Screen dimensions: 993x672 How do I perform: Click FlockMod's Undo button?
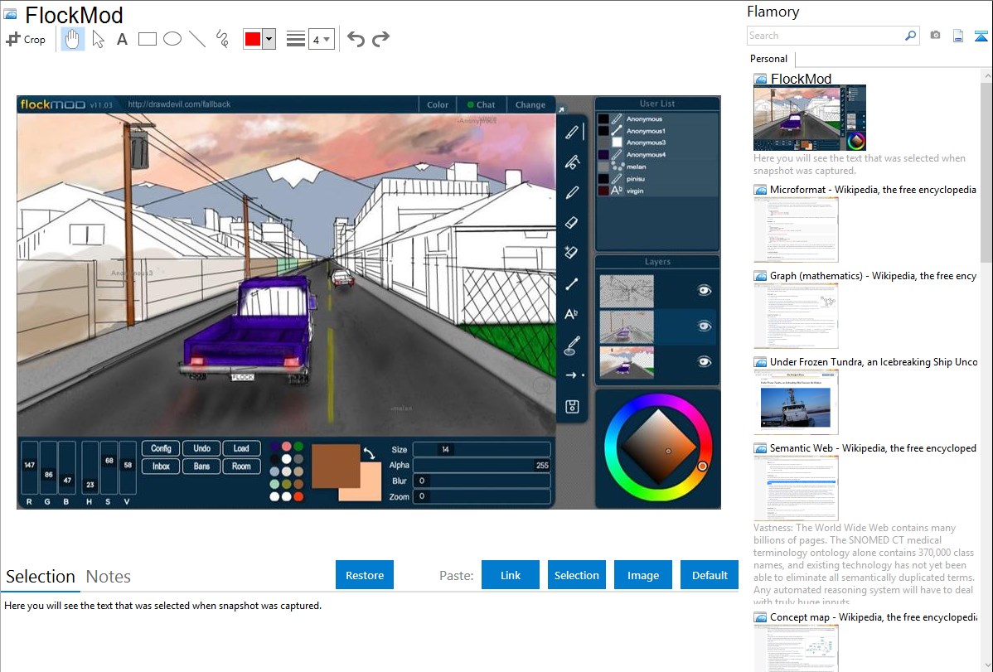coord(201,448)
